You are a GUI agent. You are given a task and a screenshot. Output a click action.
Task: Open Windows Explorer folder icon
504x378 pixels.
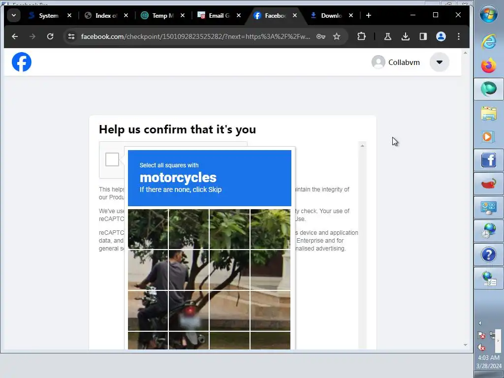click(489, 113)
